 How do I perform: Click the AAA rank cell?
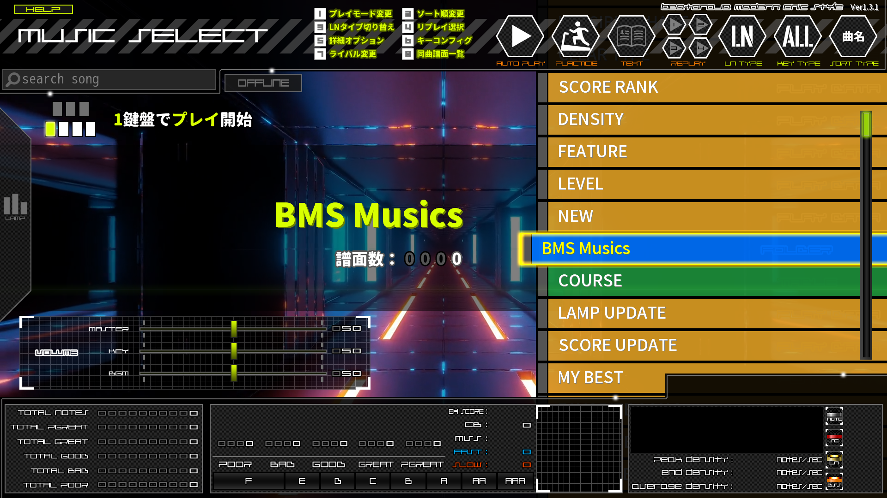515,481
